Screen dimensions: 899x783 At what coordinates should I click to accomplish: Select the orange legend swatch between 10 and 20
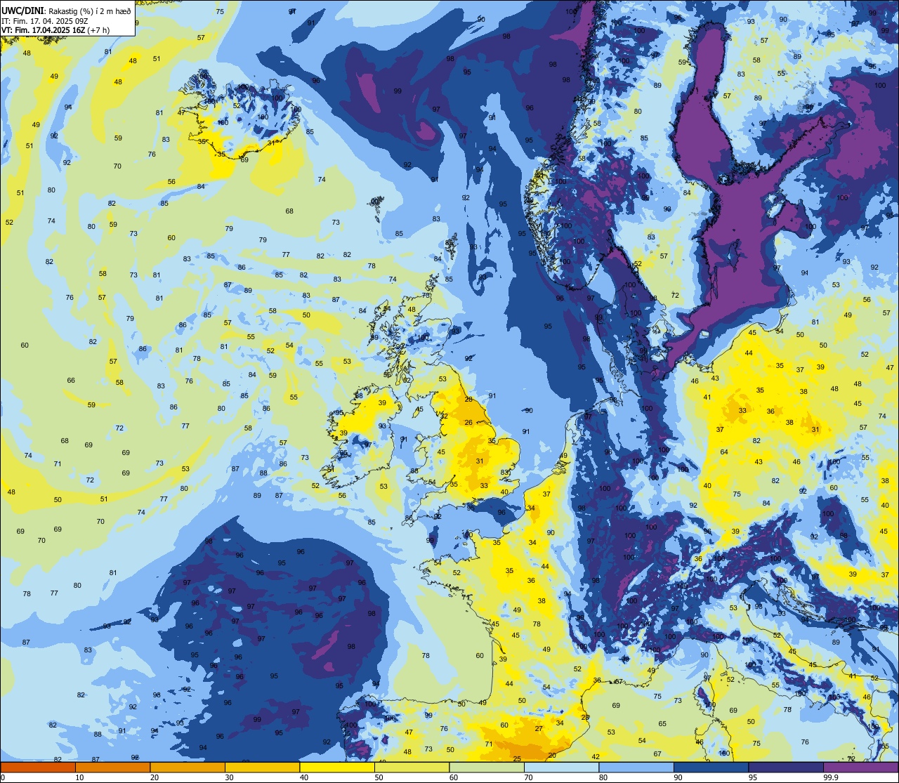(x=112, y=767)
